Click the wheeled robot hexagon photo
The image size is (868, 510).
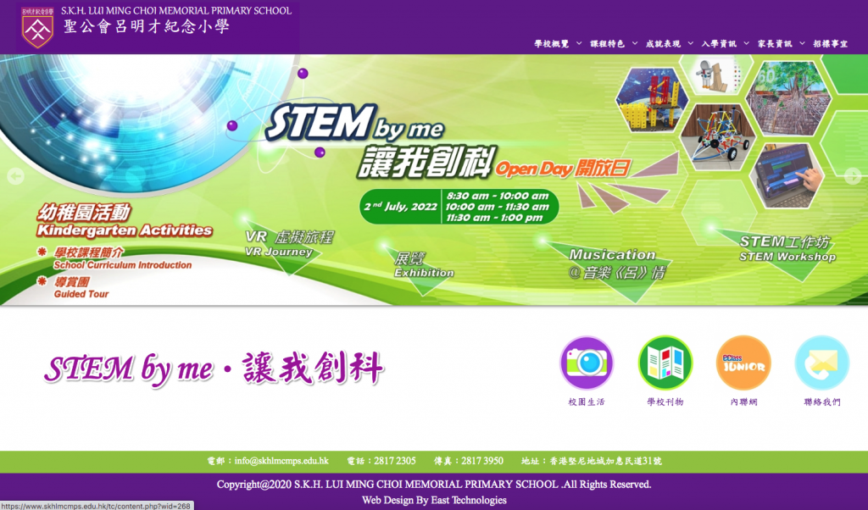point(714,136)
